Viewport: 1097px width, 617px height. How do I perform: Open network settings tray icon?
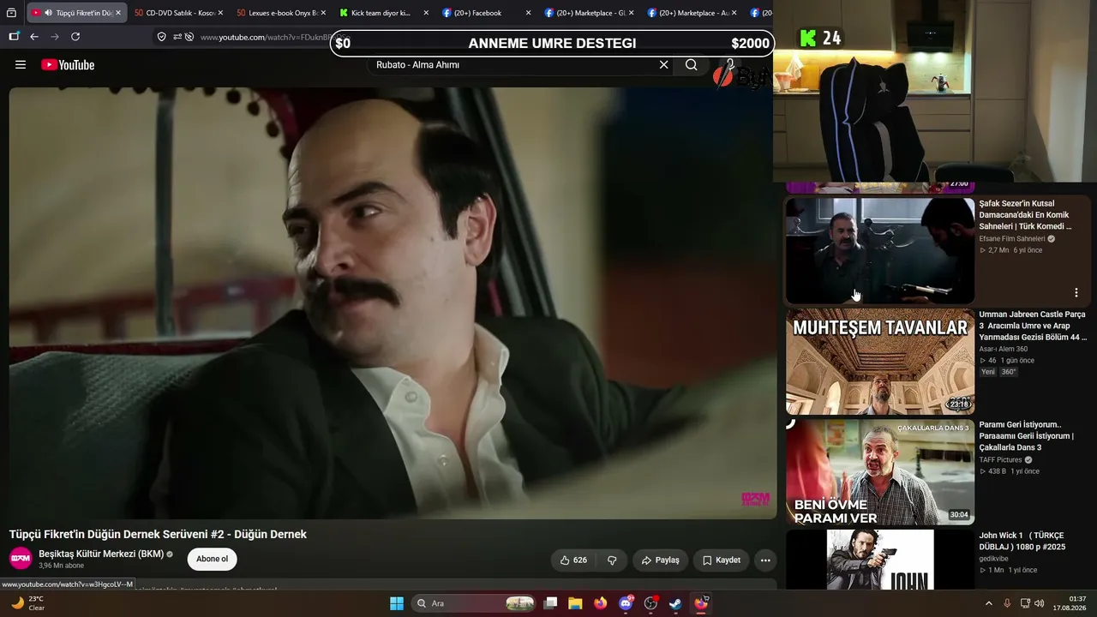(1025, 603)
